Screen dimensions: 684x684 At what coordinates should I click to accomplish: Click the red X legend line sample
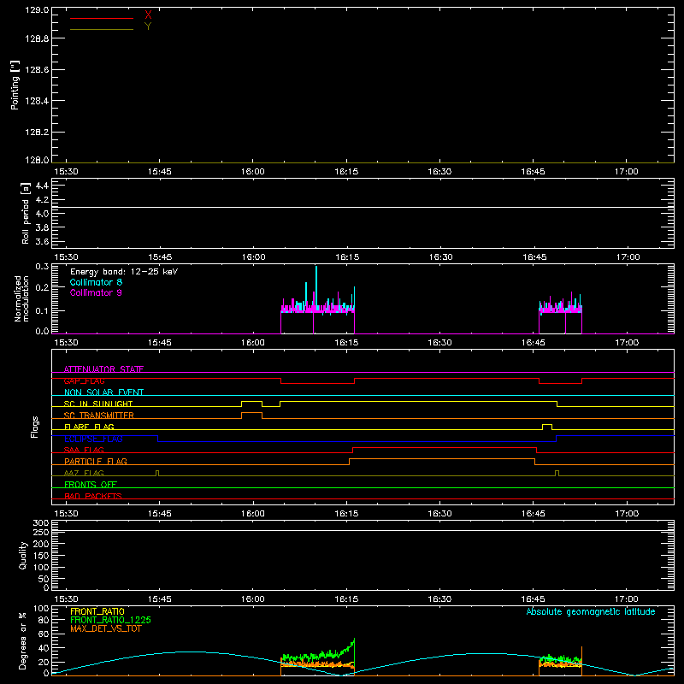coord(102,18)
